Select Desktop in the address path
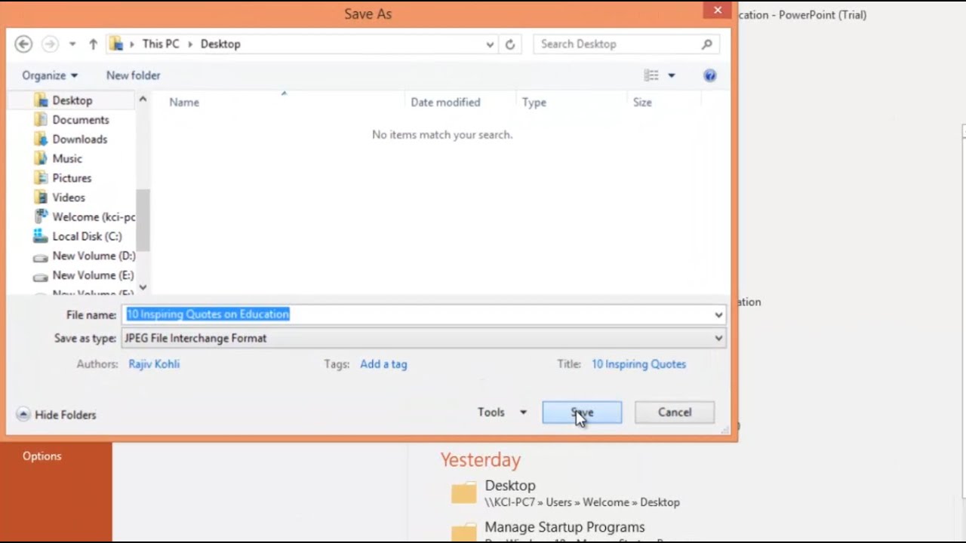Viewport: 966px width, 543px height. (220, 44)
